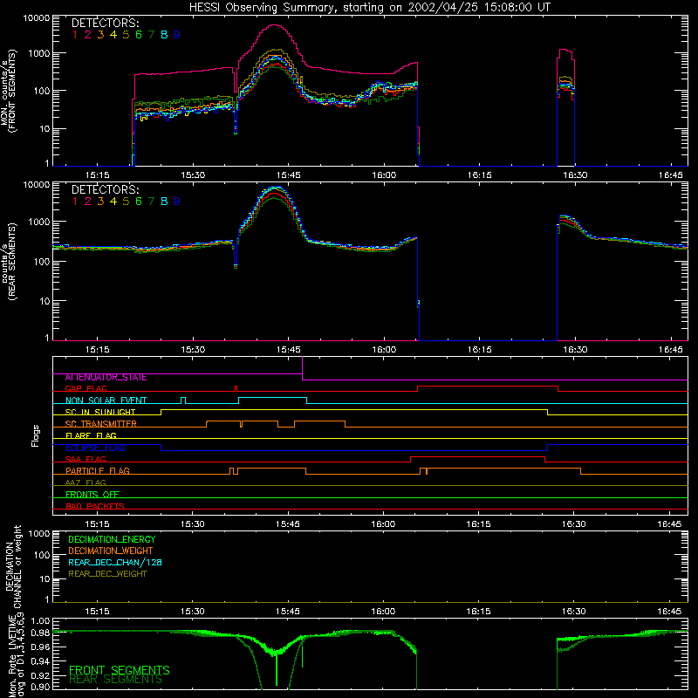The width and height of the screenshot is (698, 698).
Task: Click the GAP_FLAG label
Action: point(86,388)
